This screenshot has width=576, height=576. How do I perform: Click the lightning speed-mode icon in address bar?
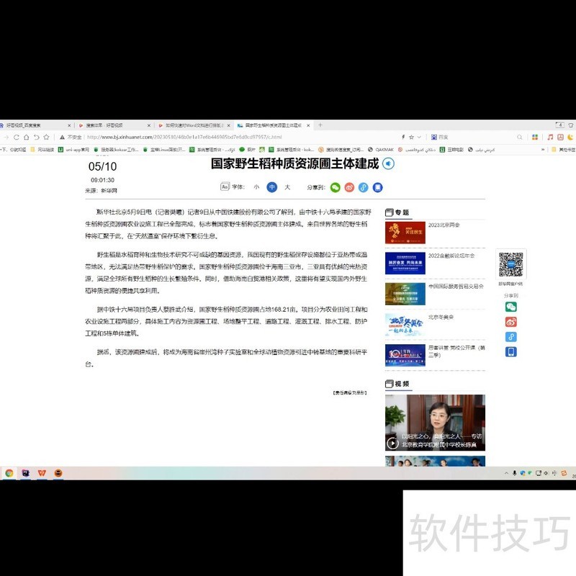(x=403, y=137)
